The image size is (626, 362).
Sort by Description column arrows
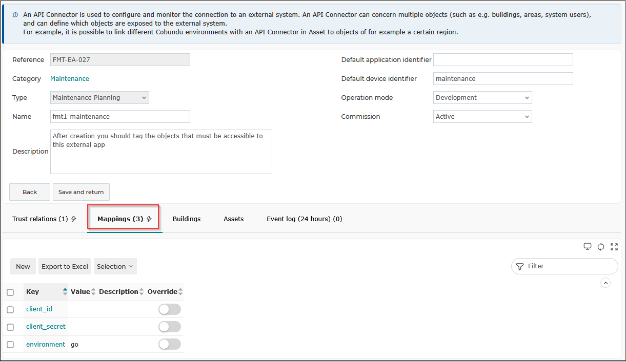pyautogui.click(x=142, y=292)
